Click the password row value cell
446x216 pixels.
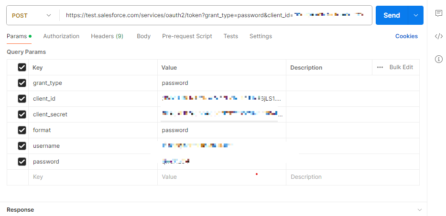click(x=222, y=162)
